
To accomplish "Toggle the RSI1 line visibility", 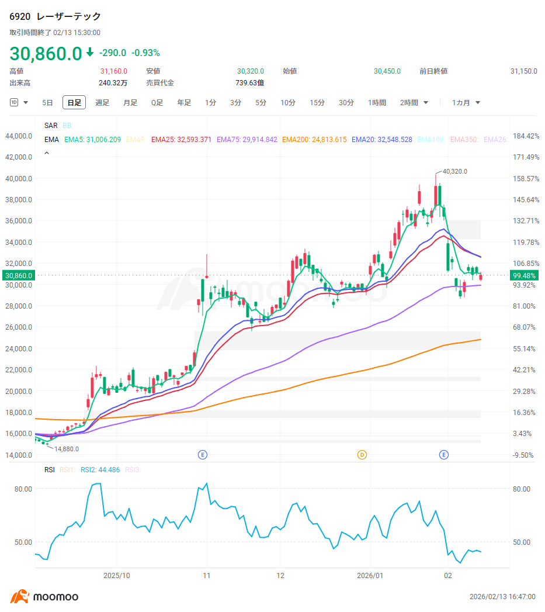I will (x=67, y=470).
